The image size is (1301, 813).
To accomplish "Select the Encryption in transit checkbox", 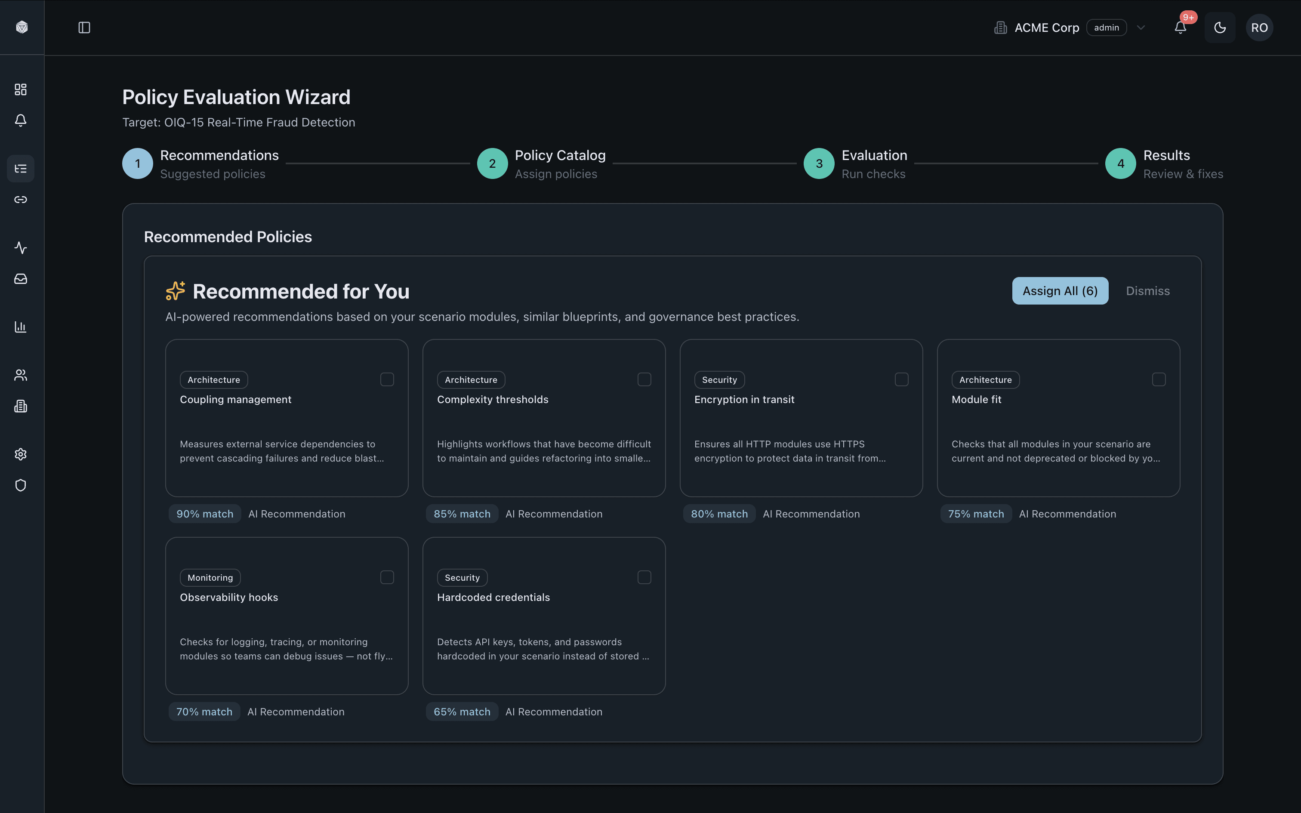I will coord(901,379).
